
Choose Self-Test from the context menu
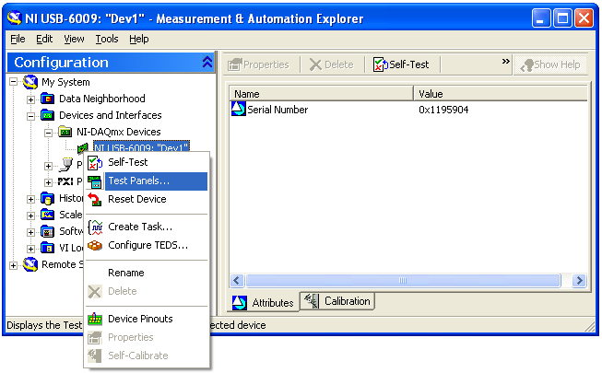coord(147,163)
